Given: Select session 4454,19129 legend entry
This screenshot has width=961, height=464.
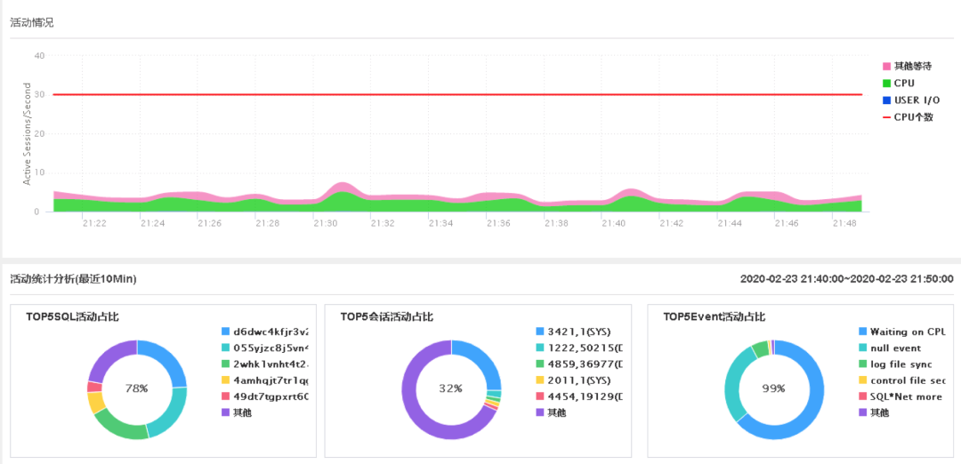Looking at the screenshot, I should click(x=579, y=396).
